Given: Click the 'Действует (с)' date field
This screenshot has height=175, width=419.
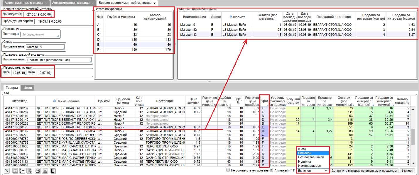Looking at the screenshot, I should [38, 14].
